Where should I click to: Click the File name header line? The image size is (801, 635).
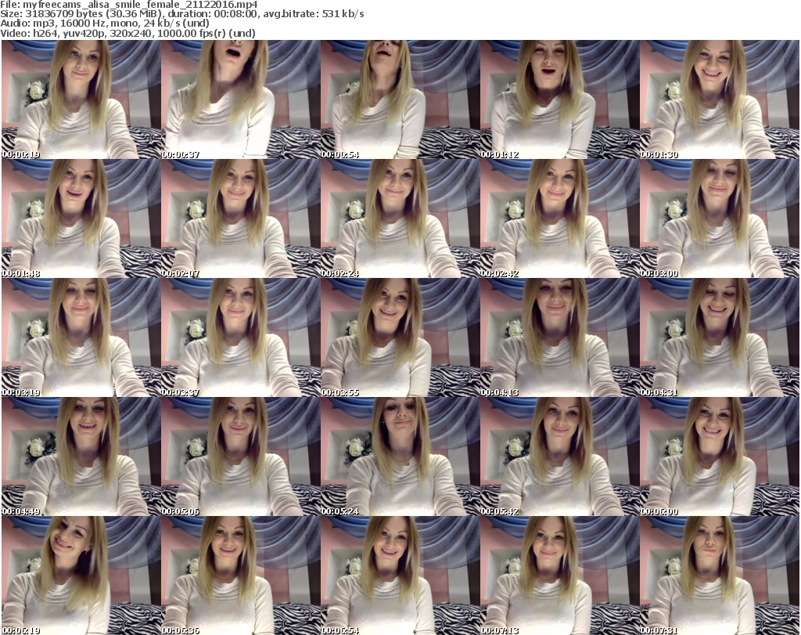tap(129, 5)
